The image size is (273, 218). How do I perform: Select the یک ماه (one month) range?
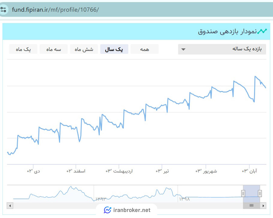23,49
